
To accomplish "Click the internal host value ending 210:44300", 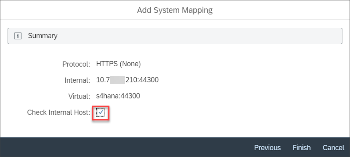I will click(x=127, y=80).
